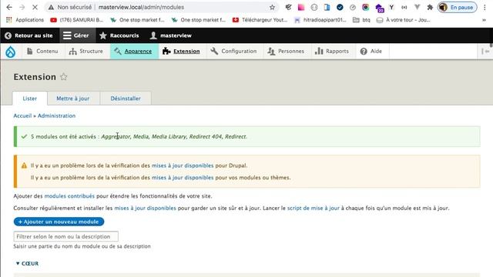Screen dimensions: 493x277
Task: Show more bookmarks with the chevron
Action: pyautogui.click(x=484, y=20)
